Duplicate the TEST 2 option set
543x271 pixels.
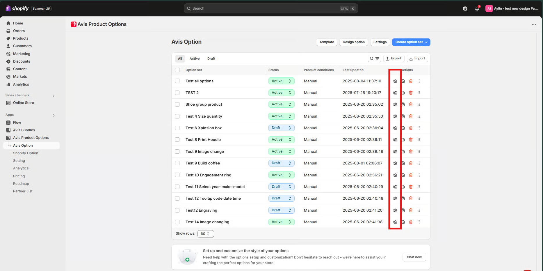(x=403, y=93)
